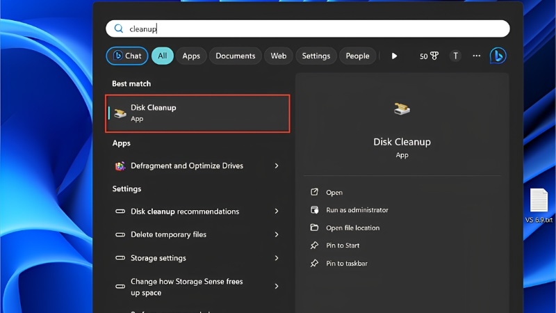Viewport: 556px width, 313px height.
Task: Click the icon beside Disk cleanup recommendations
Action: click(x=120, y=211)
